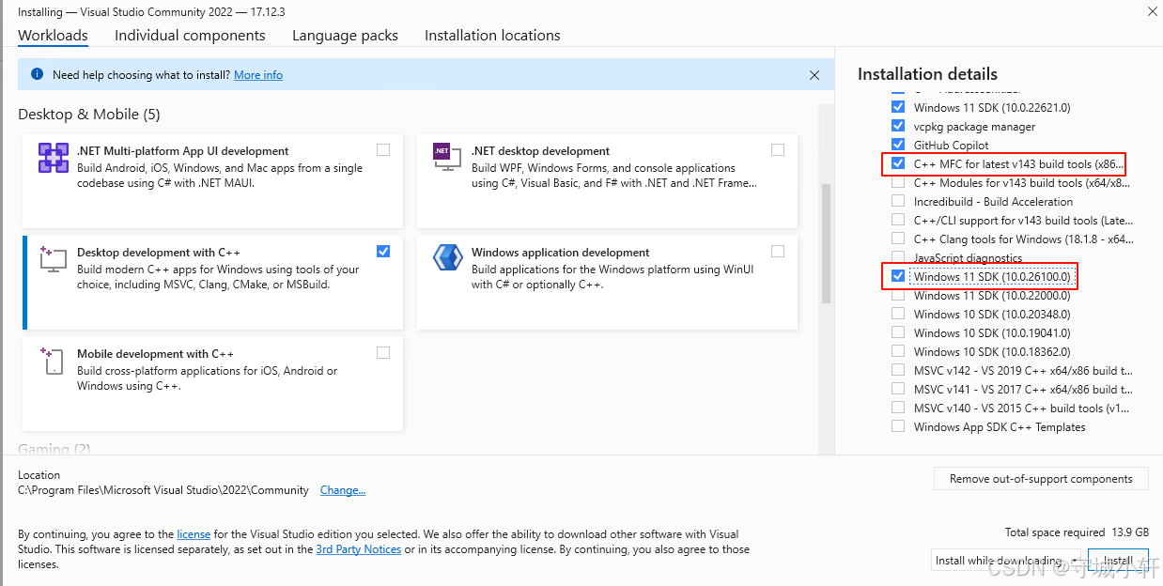Check C++ Clang tools for Windows
The height and width of the screenshot is (586, 1163).
pos(898,239)
